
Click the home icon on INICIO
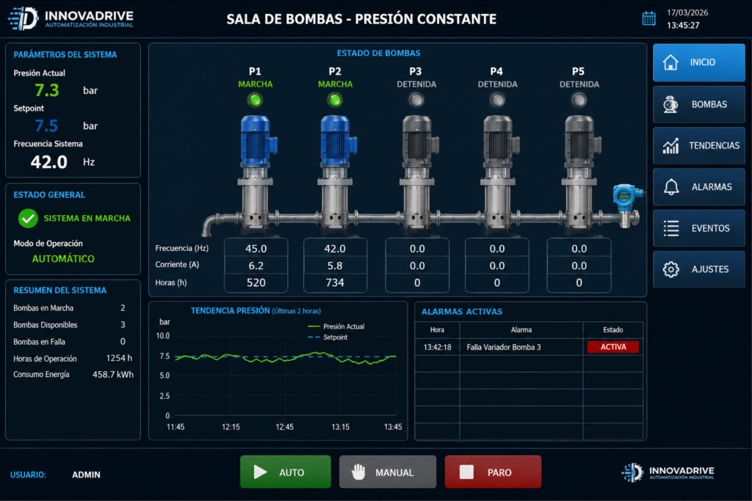click(670, 62)
